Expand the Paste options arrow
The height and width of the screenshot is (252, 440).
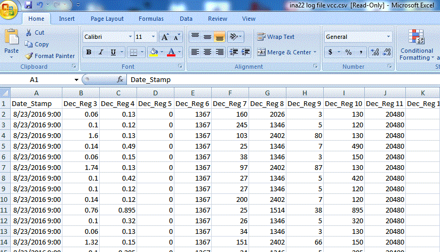coord(12,57)
